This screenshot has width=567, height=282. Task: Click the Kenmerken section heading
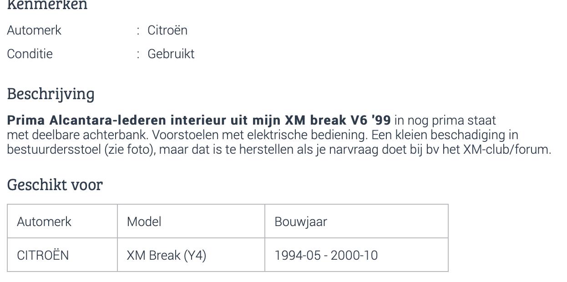click(47, 5)
